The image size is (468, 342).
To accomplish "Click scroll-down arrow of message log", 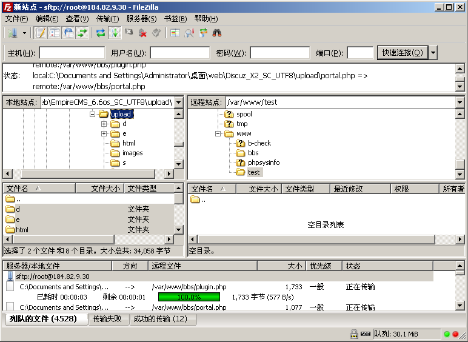I will (x=460, y=87).
